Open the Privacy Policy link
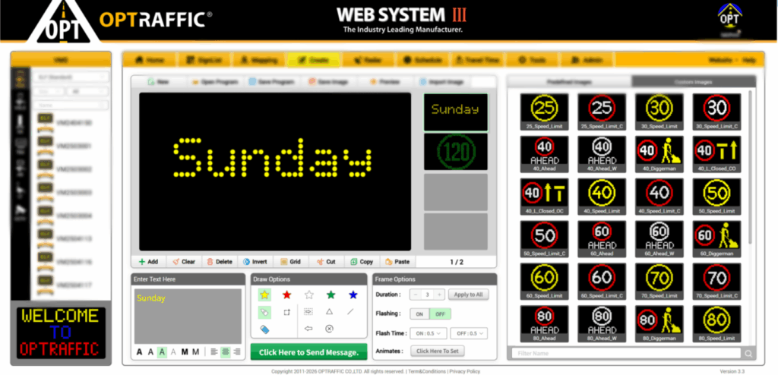The height and width of the screenshot is (375, 778). point(464,371)
